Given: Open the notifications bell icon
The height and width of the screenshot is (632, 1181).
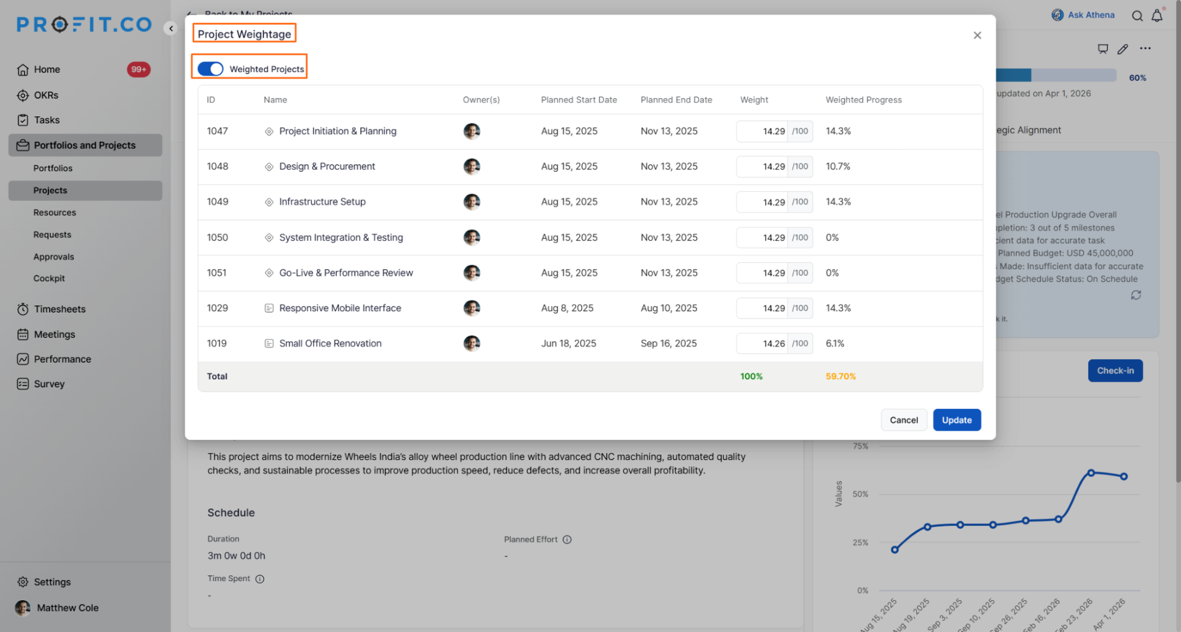Looking at the screenshot, I should pyautogui.click(x=1157, y=16).
